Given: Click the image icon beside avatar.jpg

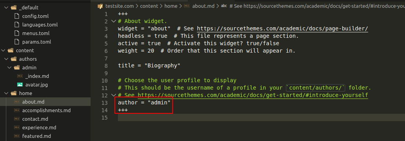Looking at the screenshot, I should click(x=20, y=85).
